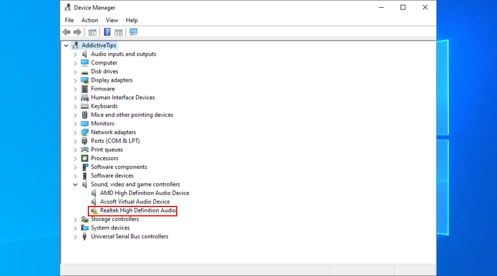
Task: Open the Help menu
Action: pyautogui.click(x=131, y=20)
